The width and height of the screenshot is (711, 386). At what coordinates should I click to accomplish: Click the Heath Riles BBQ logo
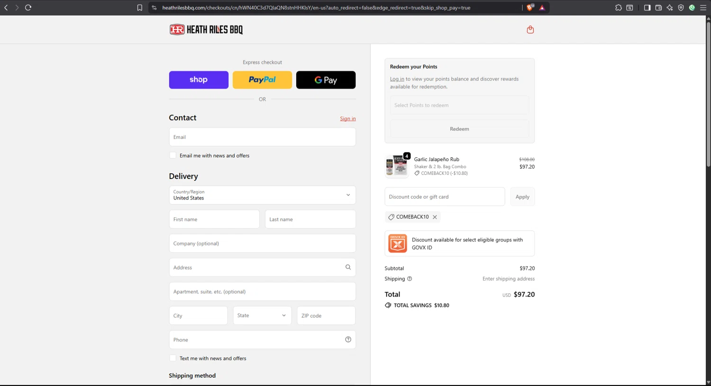point(206,29)
